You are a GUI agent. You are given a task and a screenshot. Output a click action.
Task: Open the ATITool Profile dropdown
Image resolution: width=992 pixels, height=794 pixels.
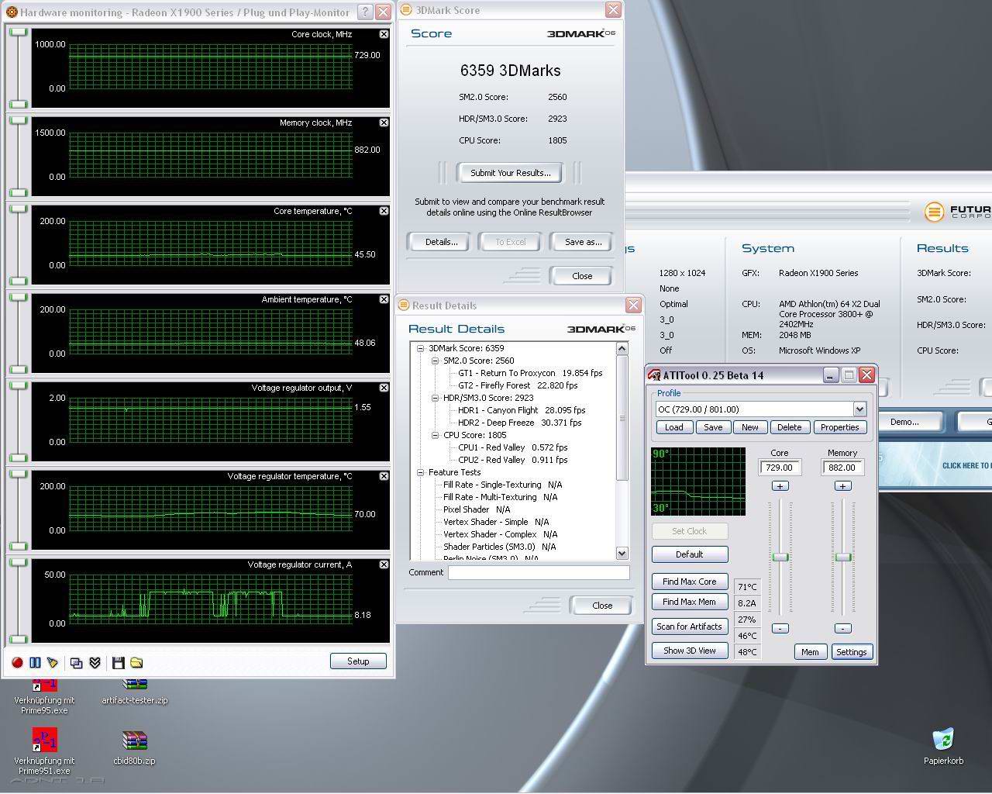[859, 409]
